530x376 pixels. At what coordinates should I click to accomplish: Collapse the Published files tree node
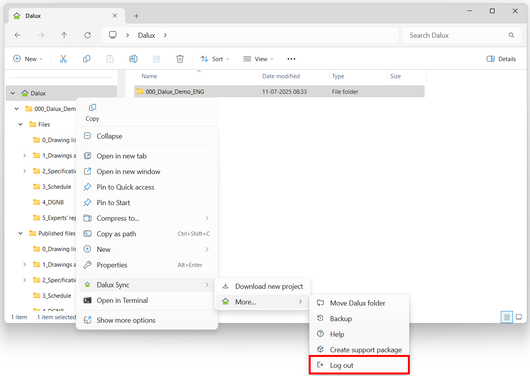point(20,233)
